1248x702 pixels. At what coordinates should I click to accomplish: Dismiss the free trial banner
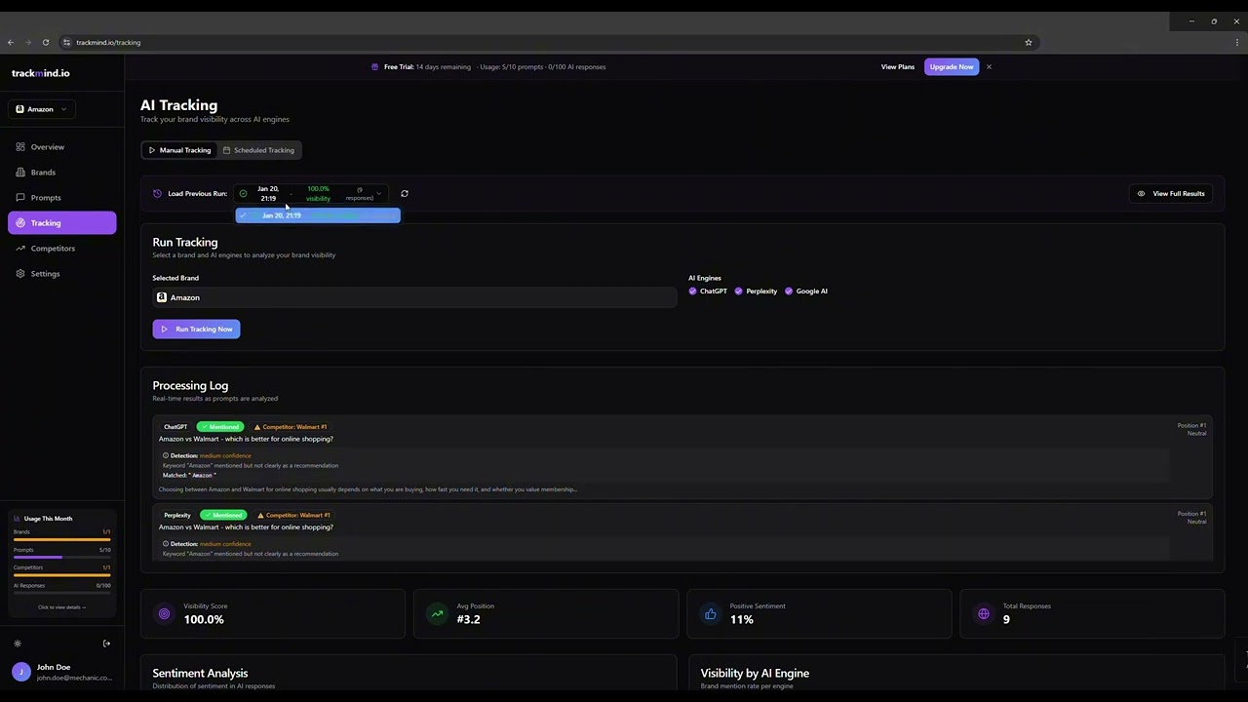(989, 67)
